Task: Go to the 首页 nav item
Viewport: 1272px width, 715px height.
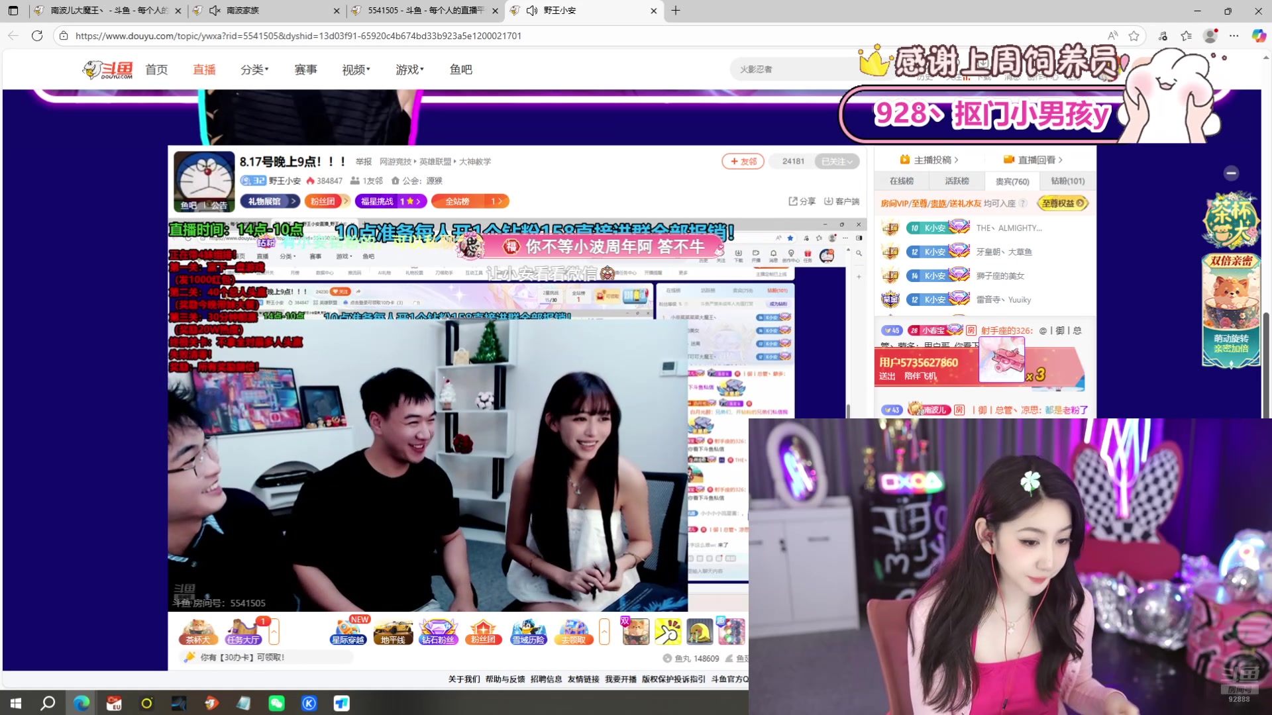Action: [156, 70]
